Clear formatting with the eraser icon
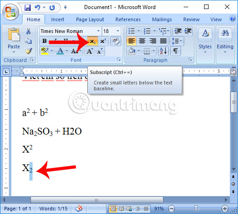Screen dimensions: 238x214 point(116,41)
